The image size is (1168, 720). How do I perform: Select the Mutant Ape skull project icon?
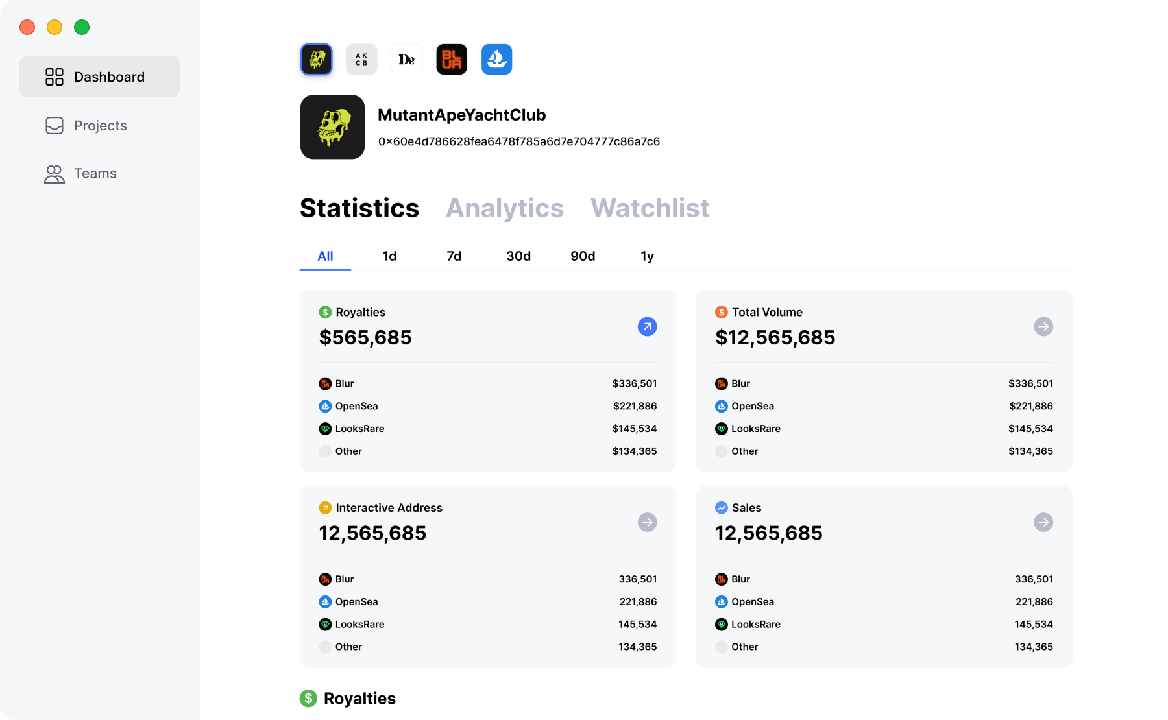coord(317,60)
